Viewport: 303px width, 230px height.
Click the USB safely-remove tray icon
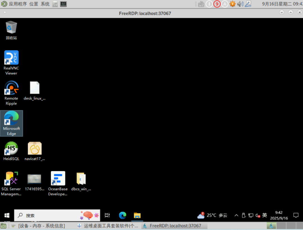tap(244, 215)
